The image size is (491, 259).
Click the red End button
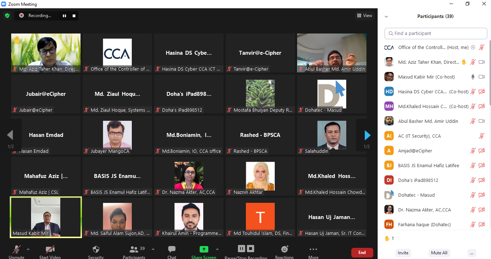tap(362, 253)
